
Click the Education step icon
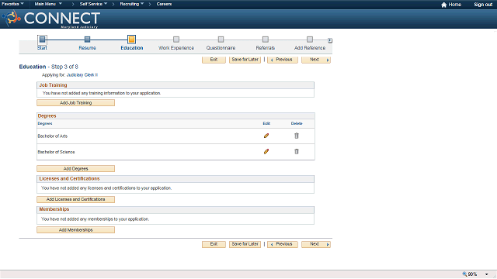pos(131,40)
